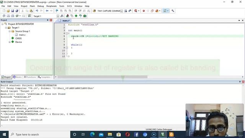The width and height of the screenshot is (245, 138).
Task: Click the editor horizontal scrollbar
Action: (102, 77)
